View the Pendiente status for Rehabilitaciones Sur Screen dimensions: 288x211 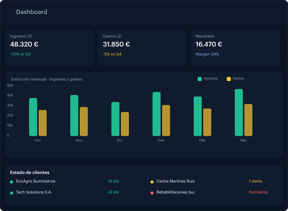tap(258, 192)
